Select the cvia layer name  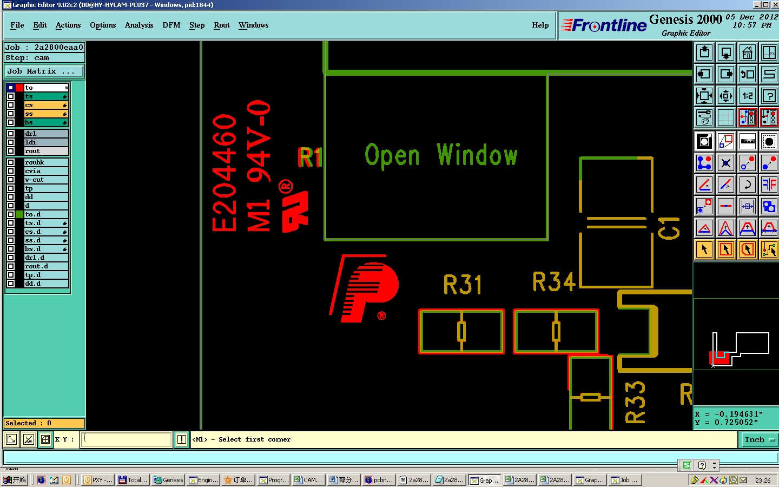click(47, 171)
